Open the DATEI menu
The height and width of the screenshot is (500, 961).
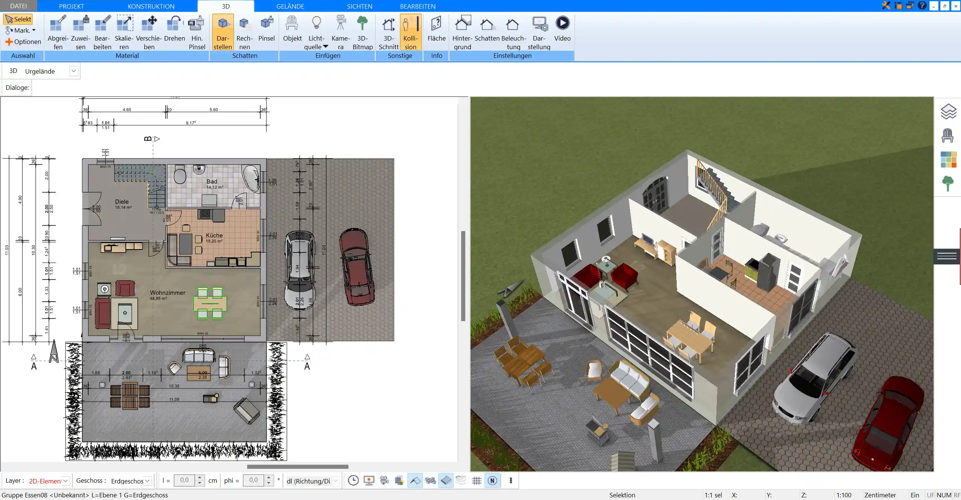point(18,6)
